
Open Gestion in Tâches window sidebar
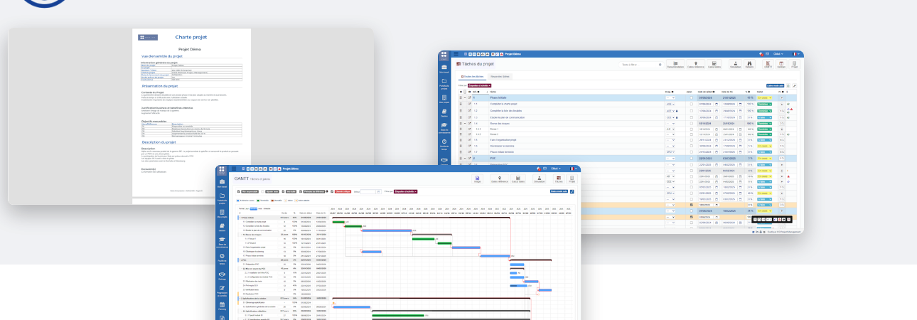click(444, 112)
